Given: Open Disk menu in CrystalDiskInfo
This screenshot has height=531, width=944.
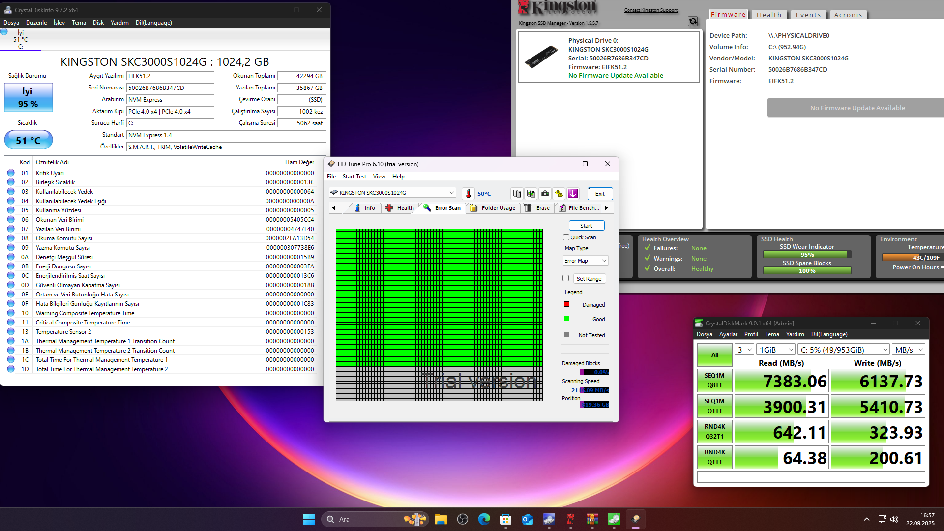Looking at the screenshot, I should (98, 23).
